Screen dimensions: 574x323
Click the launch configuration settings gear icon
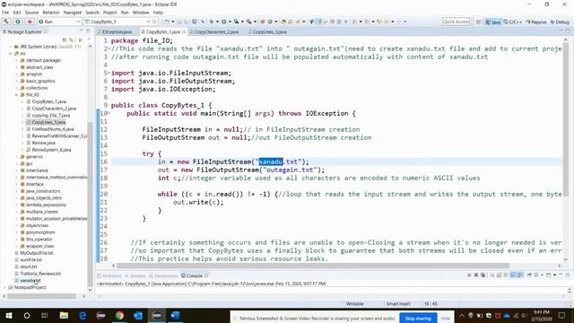[154, 22]
